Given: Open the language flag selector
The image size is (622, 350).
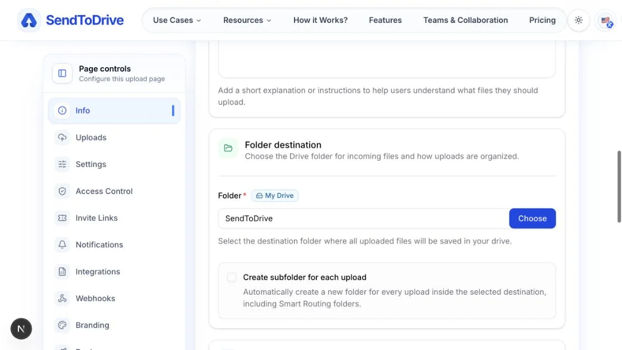Looking at the screenshot, I should click(x=605, y=20).
